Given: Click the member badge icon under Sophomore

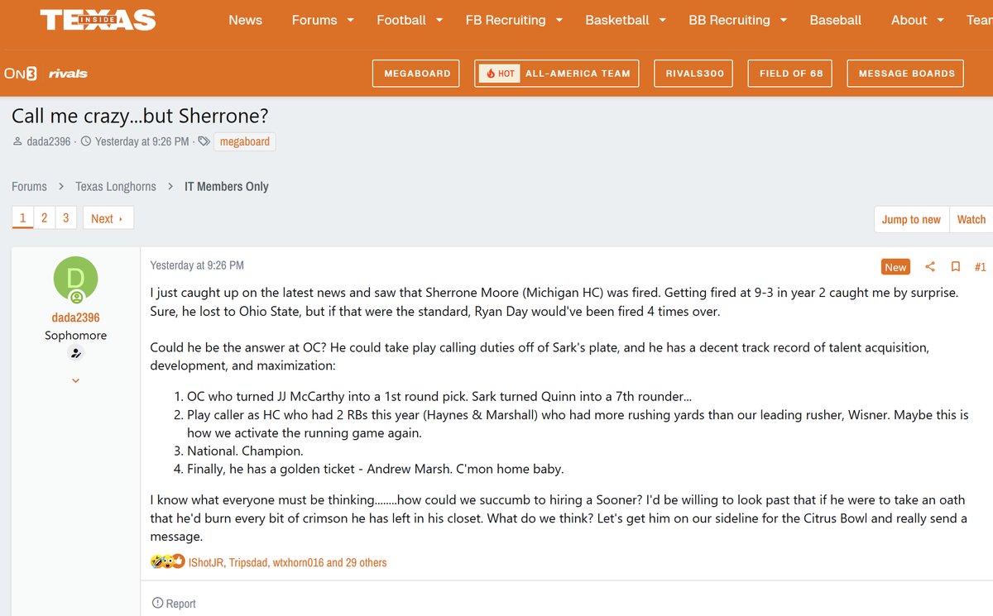Looking at the screenshot, I should 75,354.
